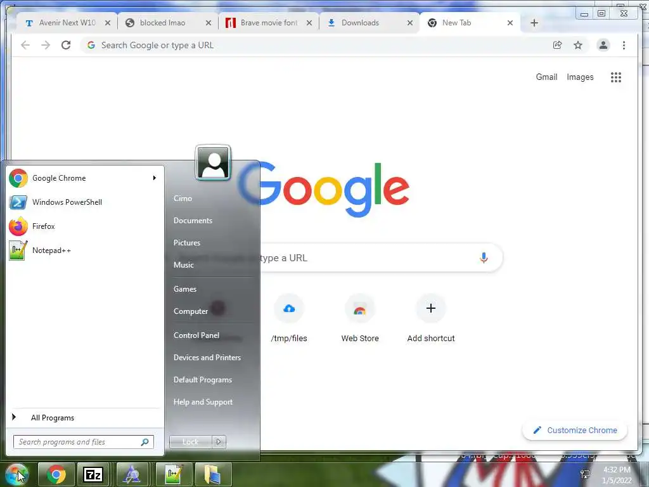The width and height of the screenshot is (649, 487).
Task: Launch Notepad++ from the Start menu
Action: 83,250
